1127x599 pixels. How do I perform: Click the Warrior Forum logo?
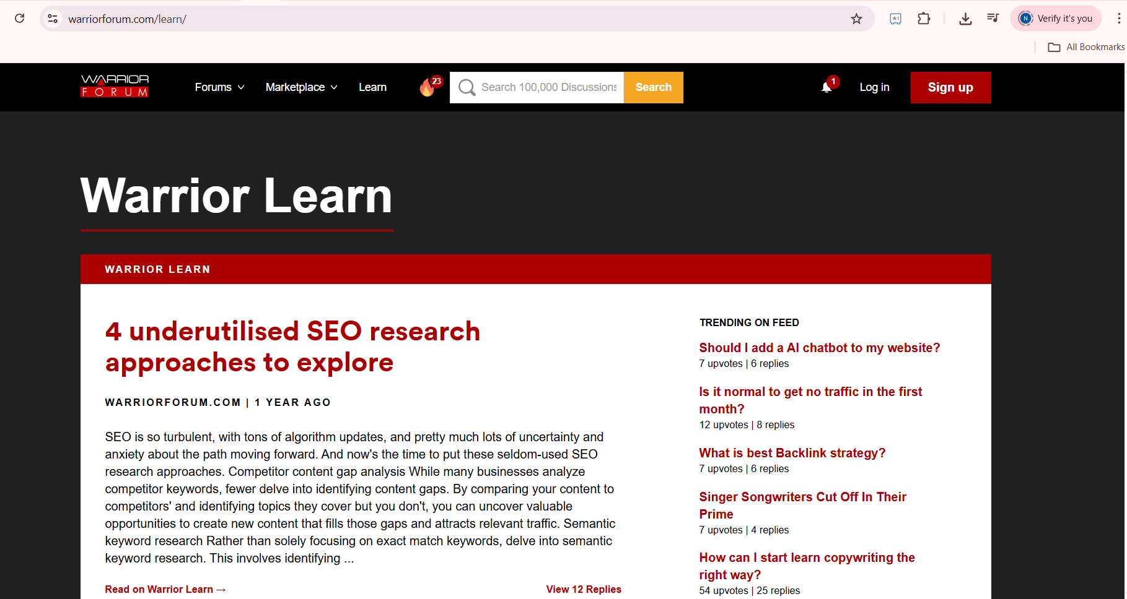(x=115, y=86)
